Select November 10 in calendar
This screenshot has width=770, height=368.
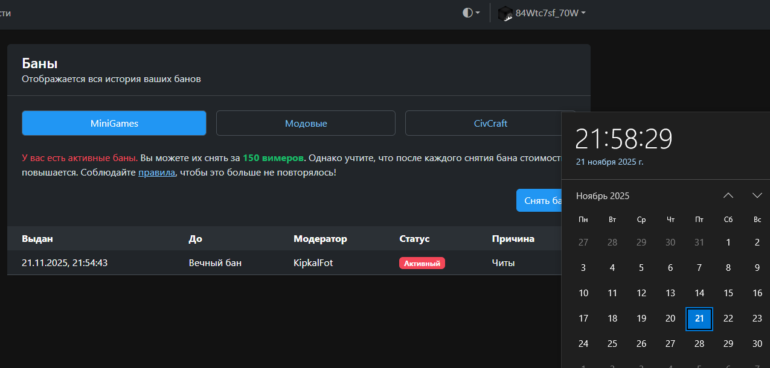pyautogui.click(x=583, y=293)
